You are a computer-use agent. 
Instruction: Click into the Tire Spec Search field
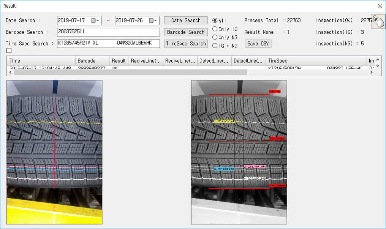pos(108,43)
